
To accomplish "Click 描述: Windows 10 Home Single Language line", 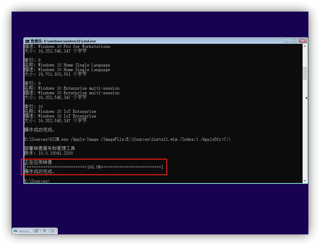I will 67,70.
